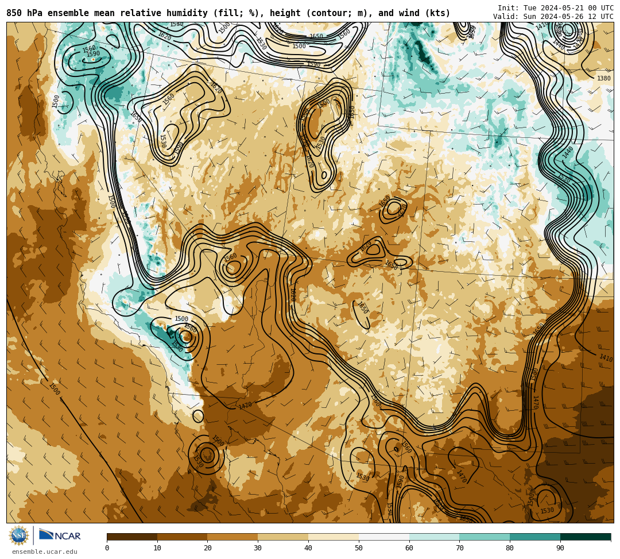Click the colorbar tick label 90
The height and width of the screenshot is (559, 620).
click(x=560, y=548)
